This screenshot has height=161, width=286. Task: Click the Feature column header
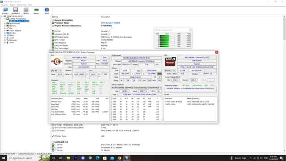55,17
